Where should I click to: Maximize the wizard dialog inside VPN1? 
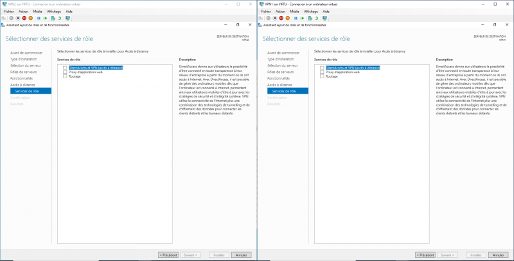pos(495,25)
